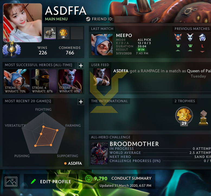Image resolution: width=211 pixels, height=196 pixels.
Task: Click the gold level 29 trophy showcase slot
Action: 63,33
